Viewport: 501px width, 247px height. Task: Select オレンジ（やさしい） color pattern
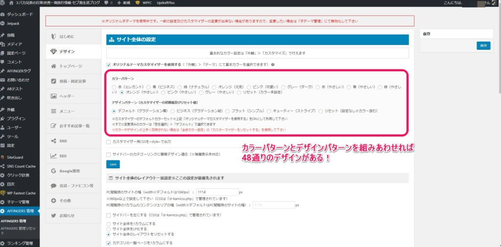[122, 92]
